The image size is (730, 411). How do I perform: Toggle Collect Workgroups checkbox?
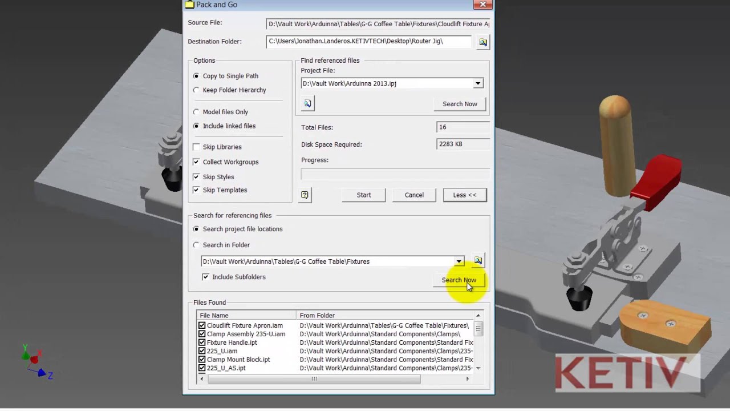pos(196,162)
